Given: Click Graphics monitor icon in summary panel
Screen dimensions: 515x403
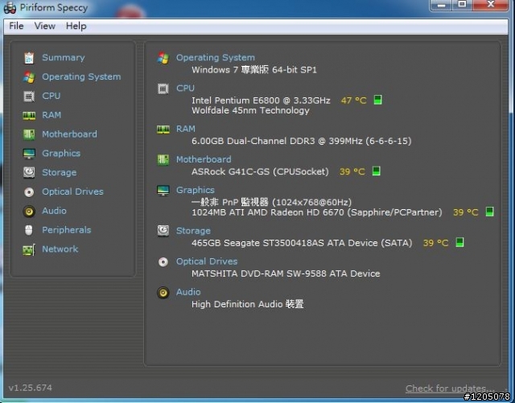Looking at the screenshot, I should (163, 191).
